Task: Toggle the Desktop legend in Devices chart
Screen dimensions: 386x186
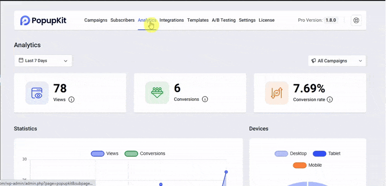Action: (x=290, y=154)
